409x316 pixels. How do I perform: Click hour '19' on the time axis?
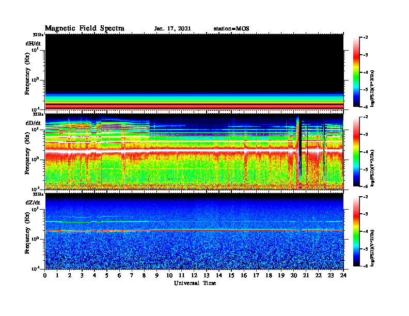click(281, 276)
